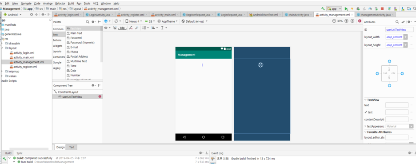
Task: Choose Password item in Palette
Action: pyautogui.click(x=76, y=38)
